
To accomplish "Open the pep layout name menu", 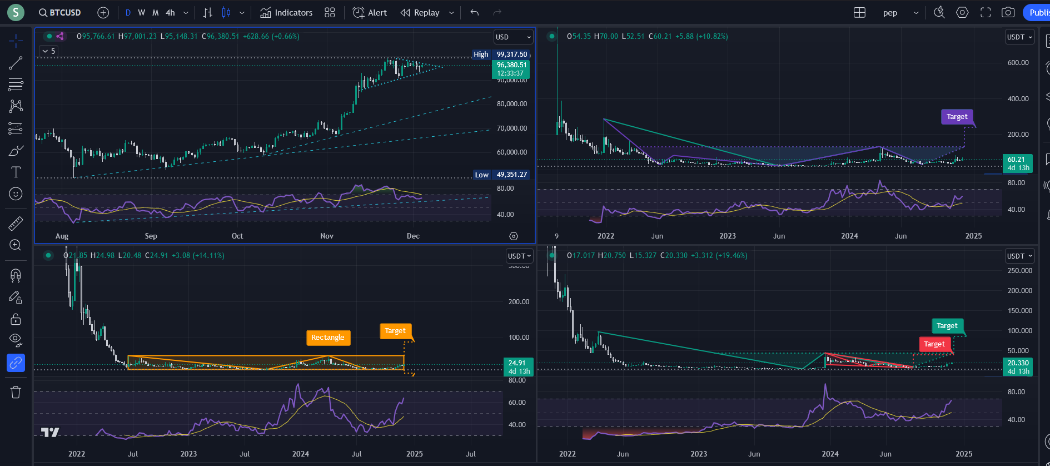I will [890, 12].
